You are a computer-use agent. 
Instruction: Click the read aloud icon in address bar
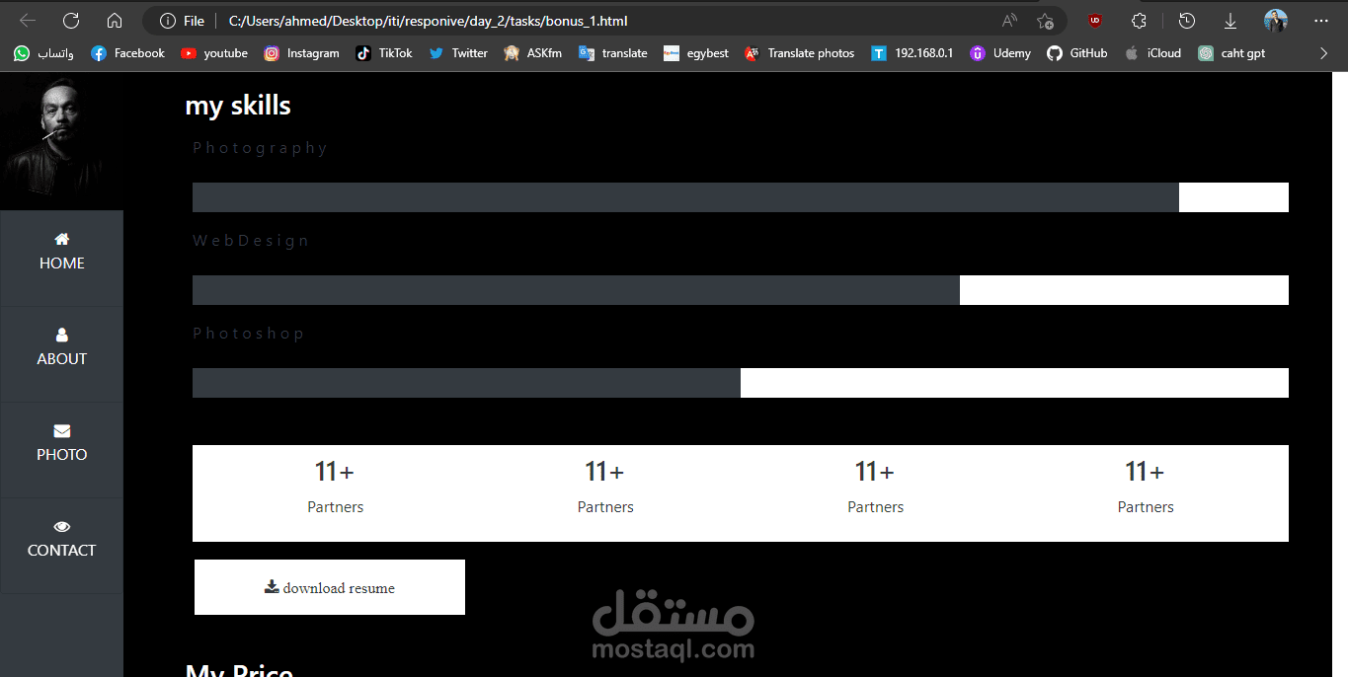(x=1009, y=21)
